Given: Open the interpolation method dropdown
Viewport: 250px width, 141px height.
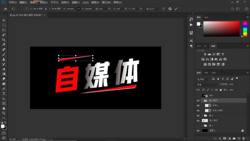Looking at the screenshot, I should tap(152, 9).
